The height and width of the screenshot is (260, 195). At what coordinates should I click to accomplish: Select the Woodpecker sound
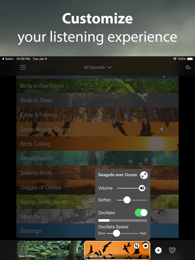point(97,158)
